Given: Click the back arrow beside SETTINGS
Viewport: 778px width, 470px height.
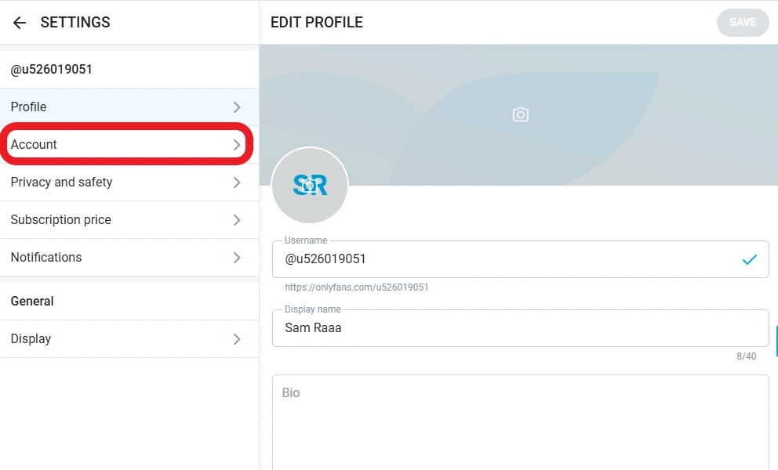Looking at the screenshot, I should (20, 23).
